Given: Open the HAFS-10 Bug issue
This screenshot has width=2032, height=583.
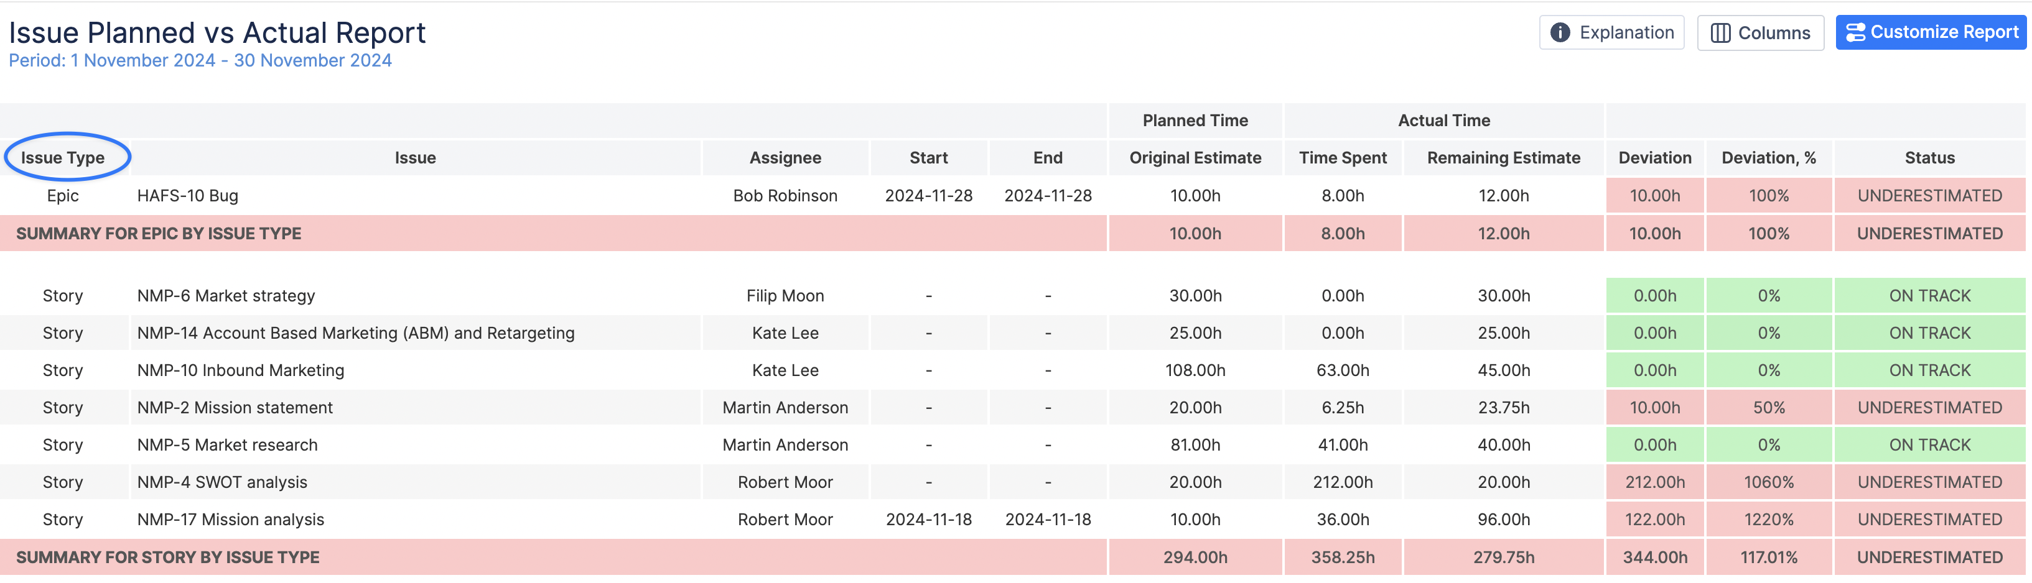Looking at the screenshot, I should pyautogui.click(x=188, y=195).
